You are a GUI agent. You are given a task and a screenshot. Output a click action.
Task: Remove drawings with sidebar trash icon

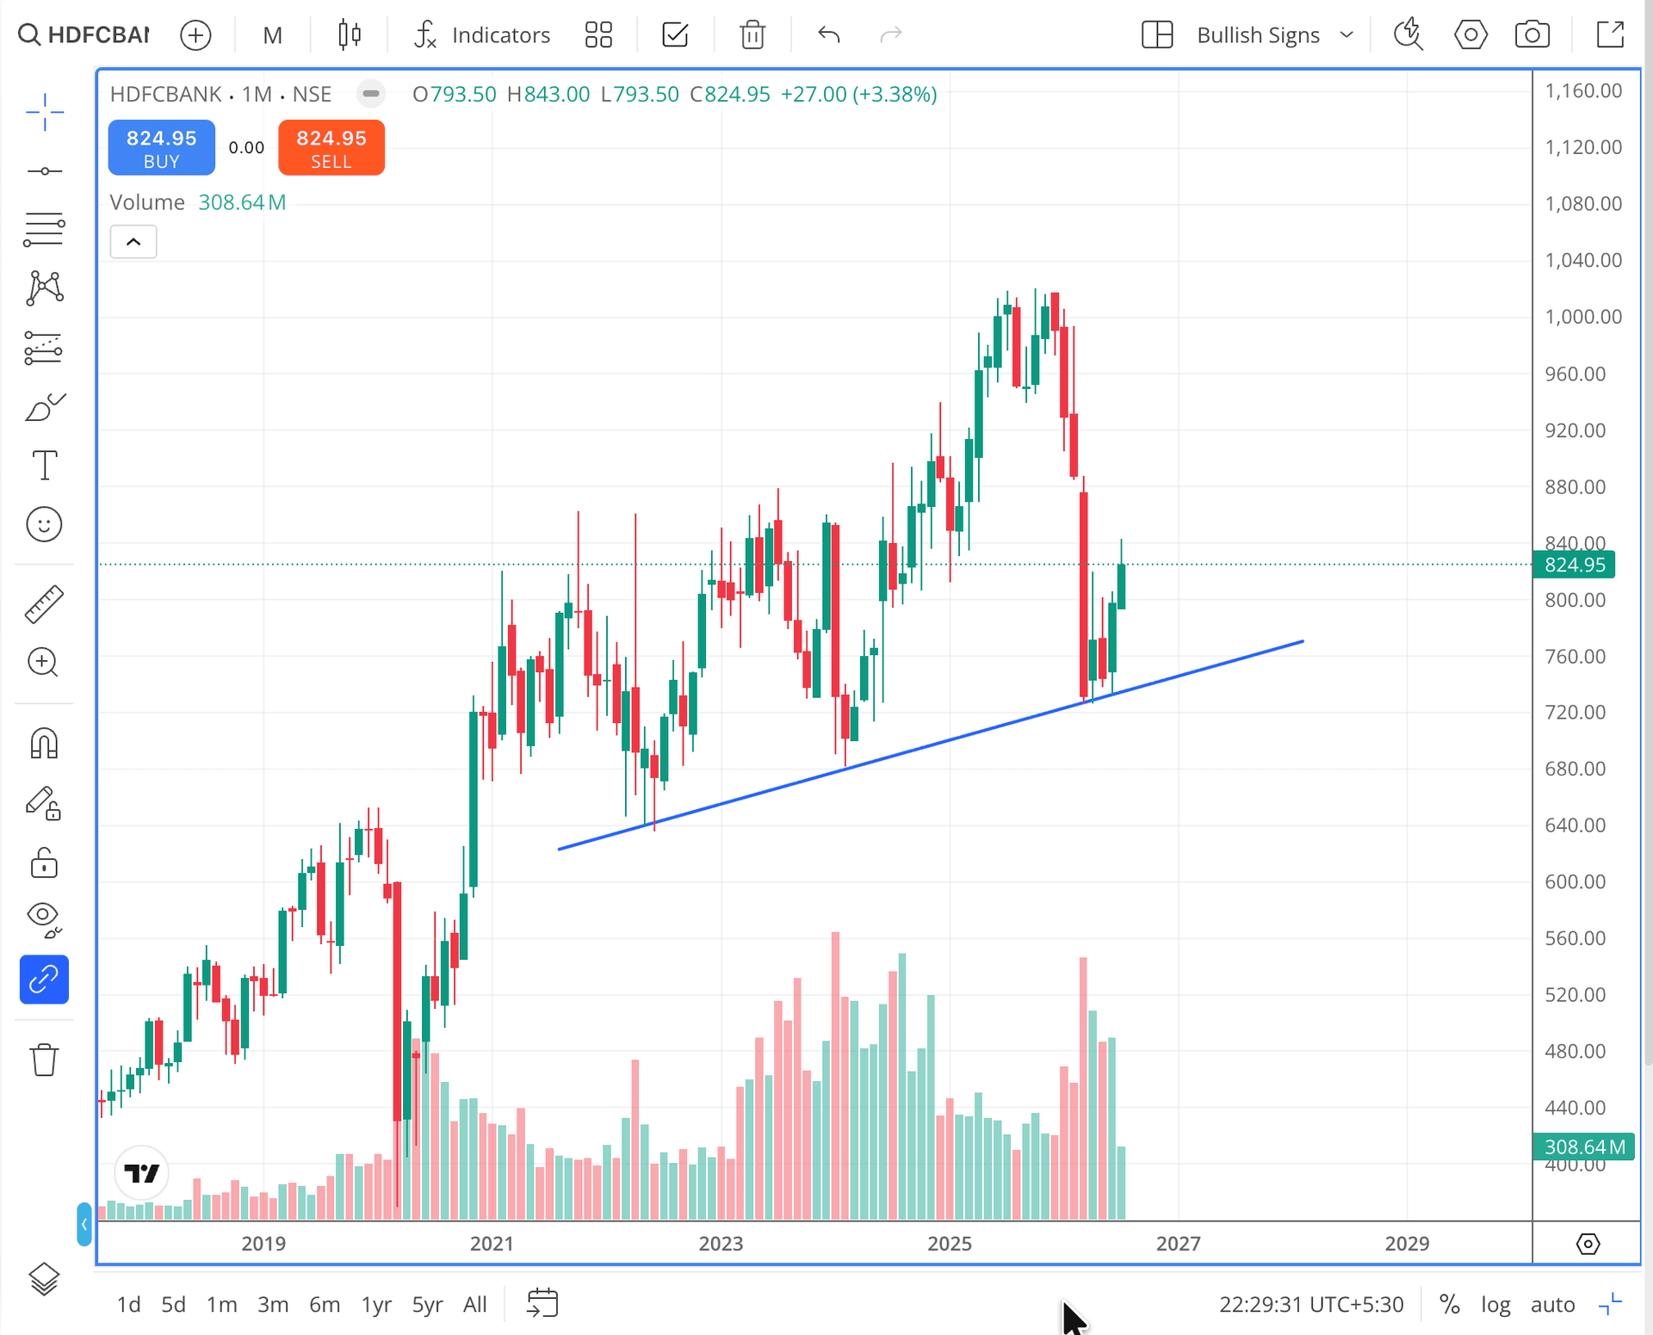tap(44, 1060)
